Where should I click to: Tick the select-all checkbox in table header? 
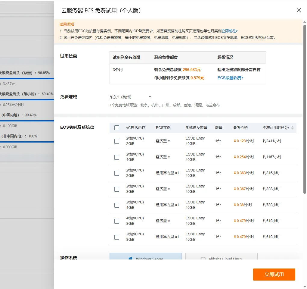click(x=117, y=128)
